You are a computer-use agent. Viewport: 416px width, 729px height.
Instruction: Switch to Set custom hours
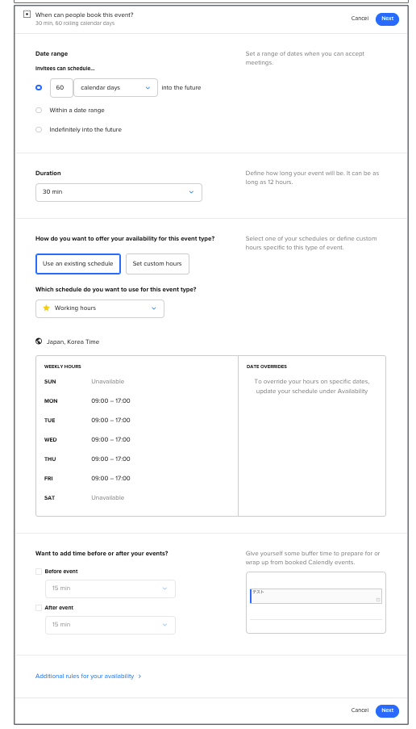(157, 264)
